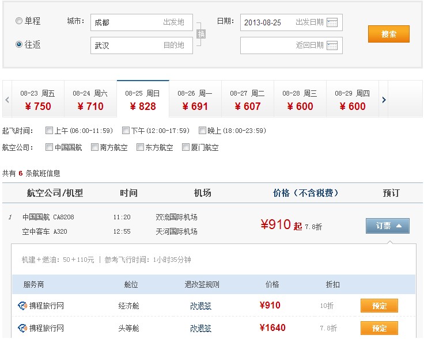Select the 往返 round-trip radio button
This screenshot has height=339, width=424.
coord(19,44)
